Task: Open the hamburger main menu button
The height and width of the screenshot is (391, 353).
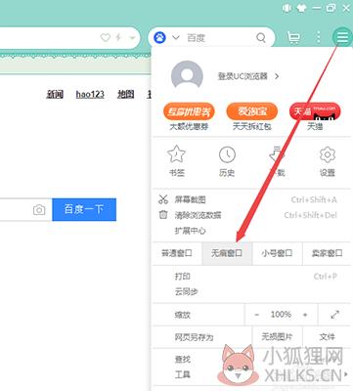Action: click(x=342, y=37)
